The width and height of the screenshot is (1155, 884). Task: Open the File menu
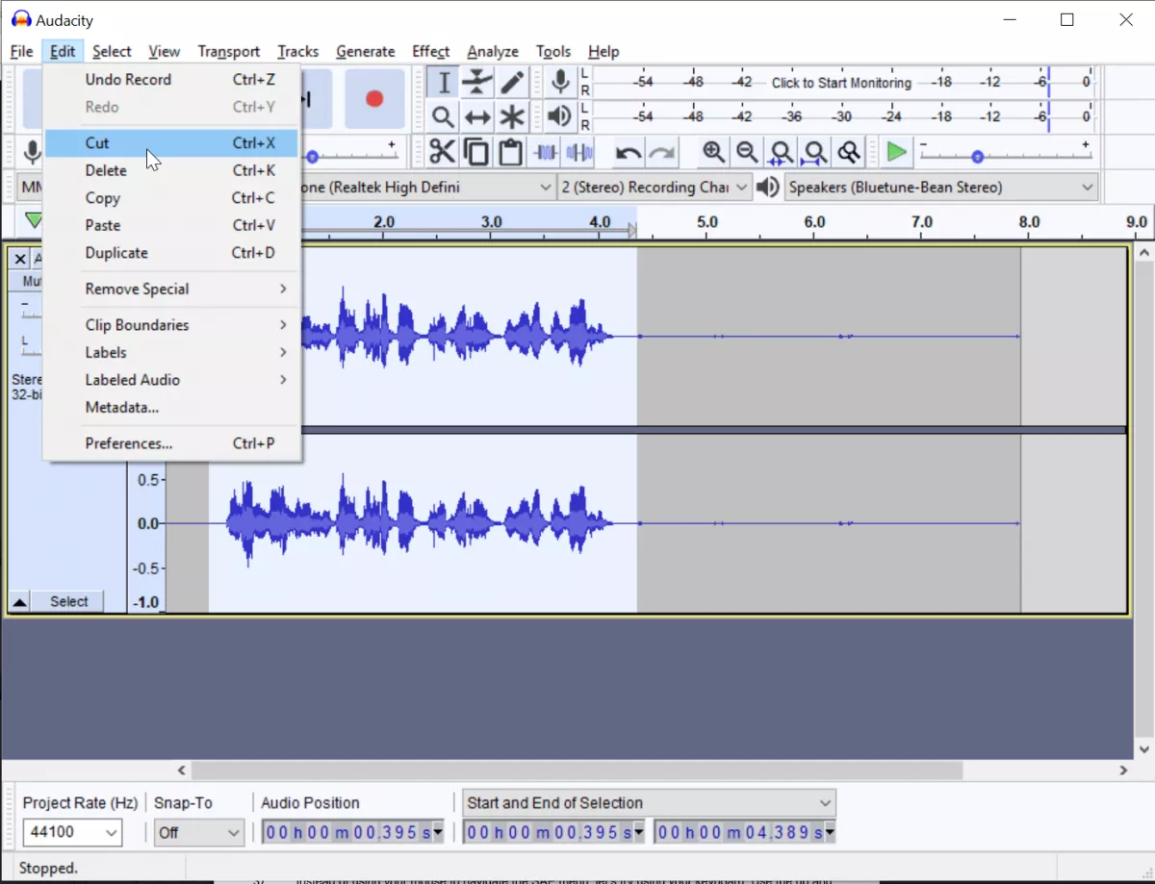pos(21,51)
